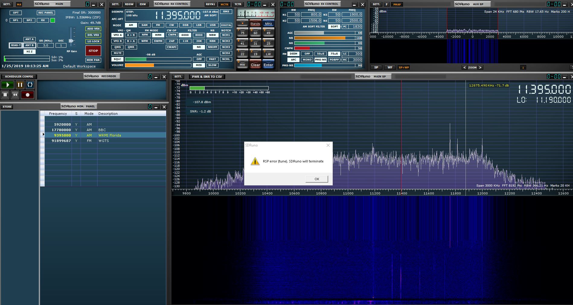Set AGC to FAST
Image resolution: width=573 pixels, height=305 pixels.
pyautogui.click(x=213, y=59)
